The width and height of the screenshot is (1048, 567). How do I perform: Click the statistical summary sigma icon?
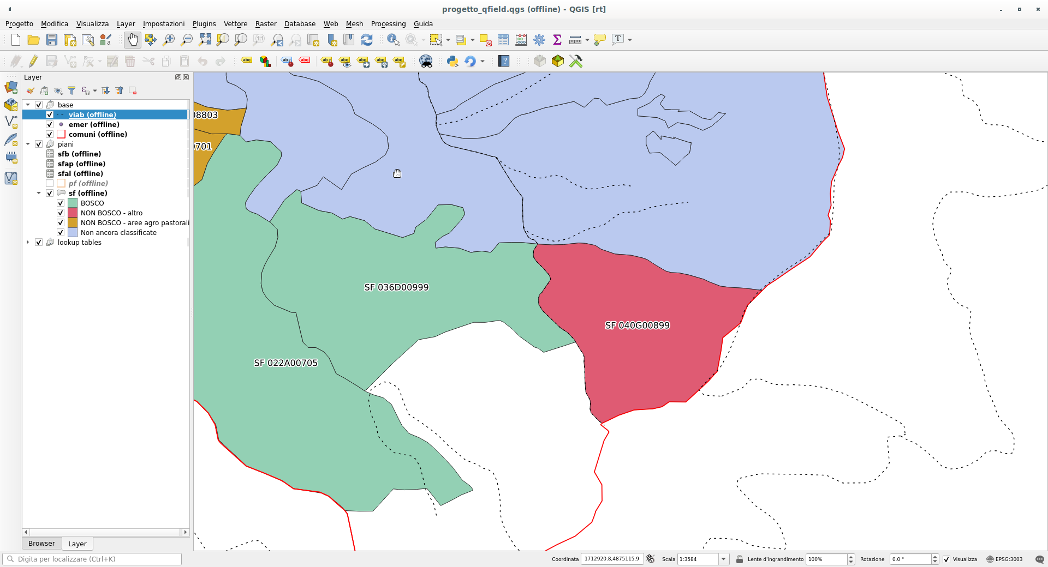[x=557, y=40]
